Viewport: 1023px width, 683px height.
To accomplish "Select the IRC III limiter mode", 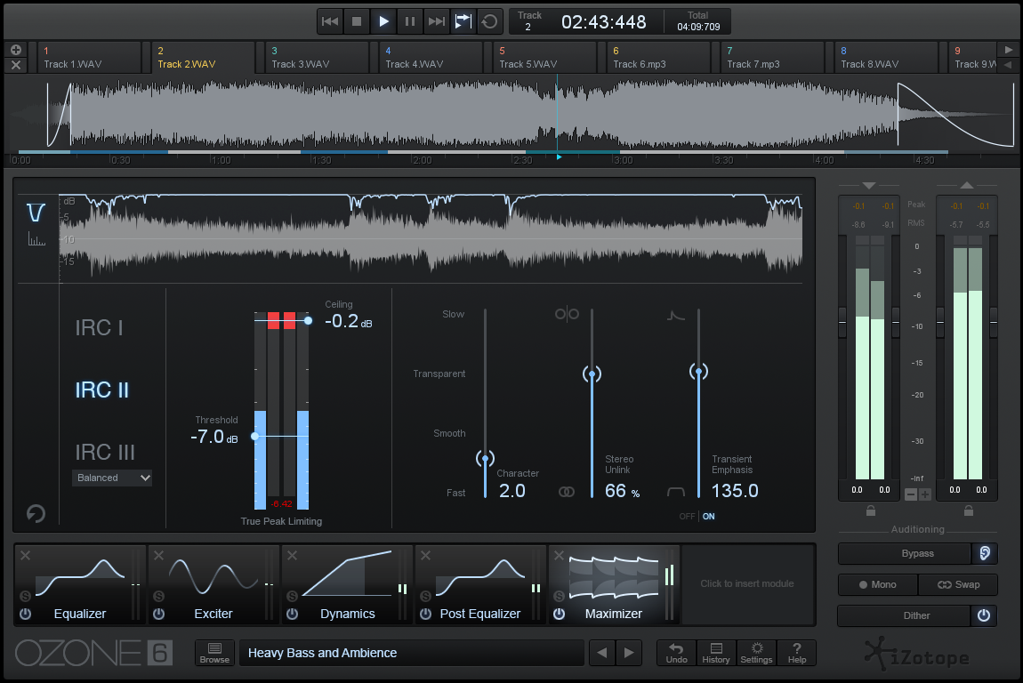I will point(106,452).
